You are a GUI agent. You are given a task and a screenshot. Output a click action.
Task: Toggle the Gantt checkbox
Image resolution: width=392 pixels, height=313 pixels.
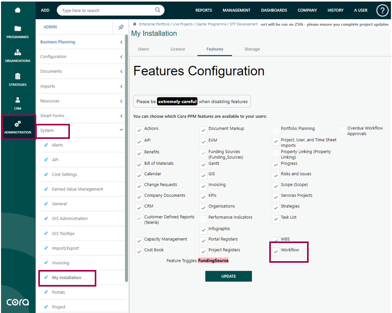pyautogui.click(x=204, y=165)
